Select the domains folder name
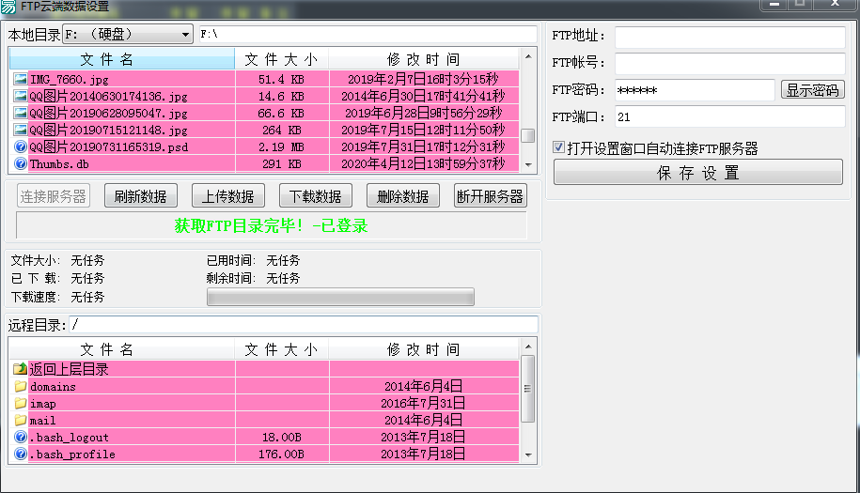The image size is (860, 493). pyautogui.click(x=54, y=387)
